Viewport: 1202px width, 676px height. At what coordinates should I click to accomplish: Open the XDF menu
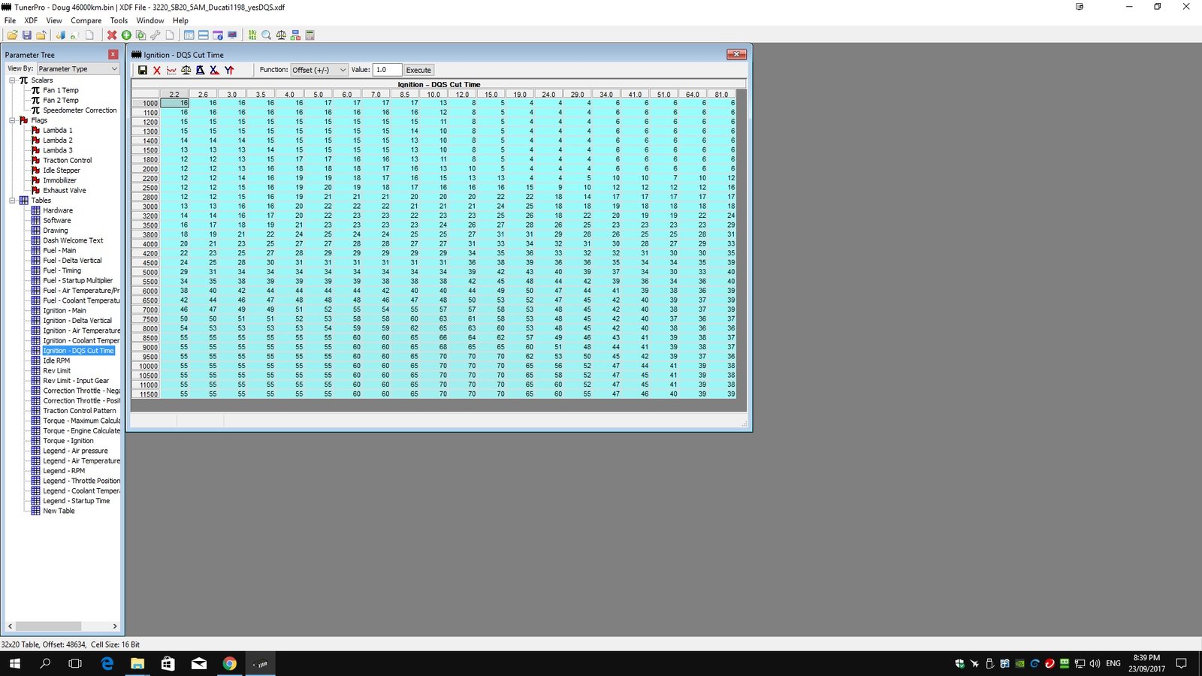(x=31, y=21)
